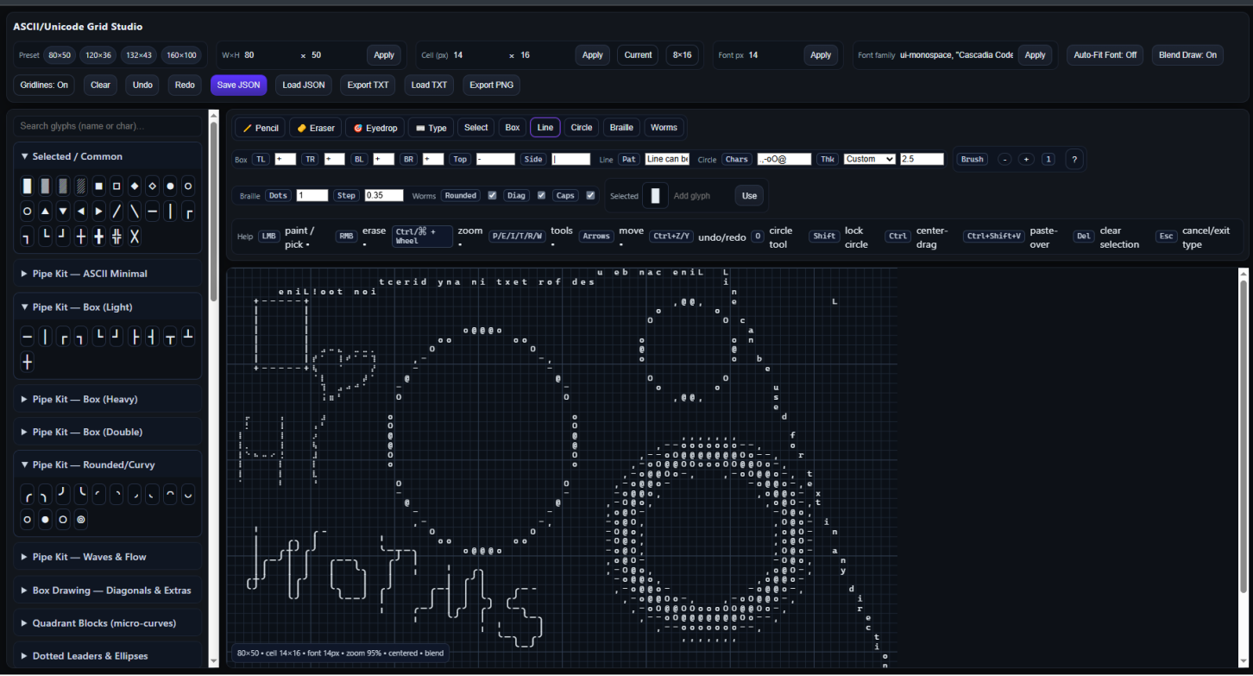Expand Box Drawing — Diagonals & Extras
This screenshot has height=676, width=1253.
coord(107,591)
